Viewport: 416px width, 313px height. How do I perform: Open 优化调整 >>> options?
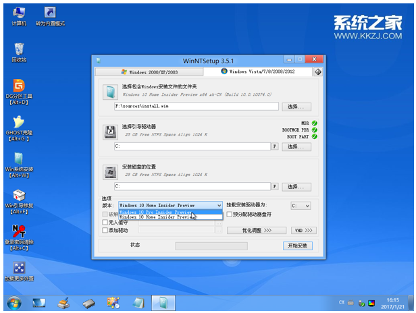(x=257, y=230)
